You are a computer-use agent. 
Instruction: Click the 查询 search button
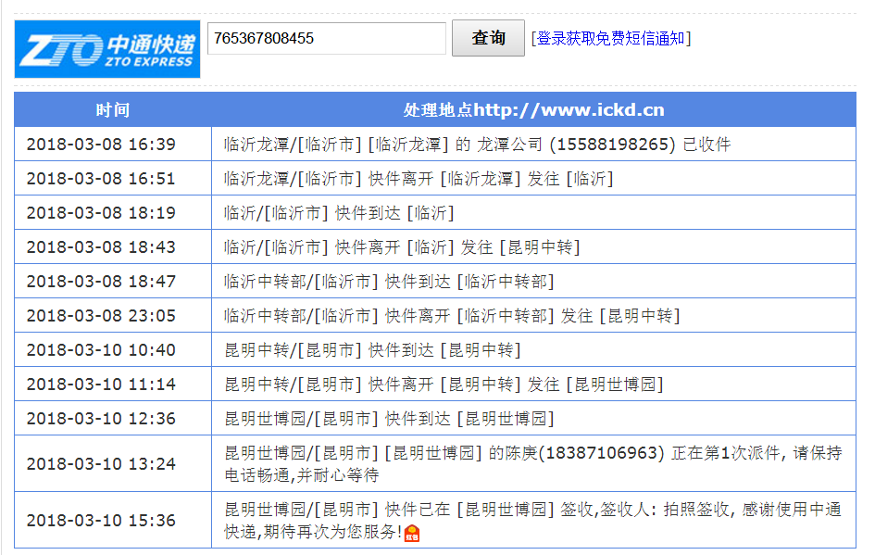click(x=488, y=38)
